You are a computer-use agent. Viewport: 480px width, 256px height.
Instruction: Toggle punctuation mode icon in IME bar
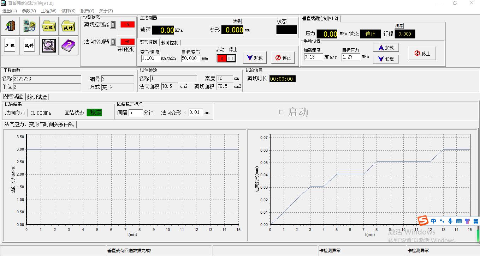(442, 221)
